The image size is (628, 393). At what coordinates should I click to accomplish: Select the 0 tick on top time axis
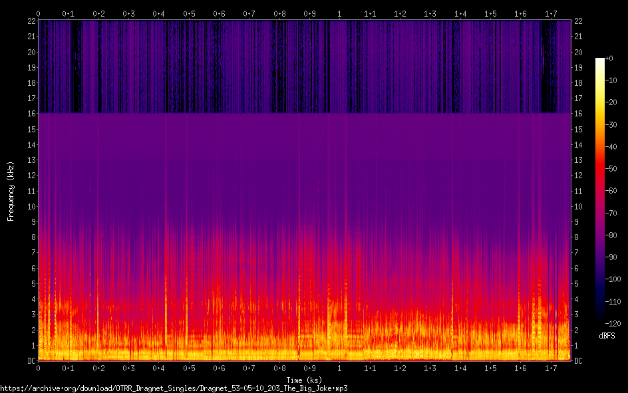point(39,13)
